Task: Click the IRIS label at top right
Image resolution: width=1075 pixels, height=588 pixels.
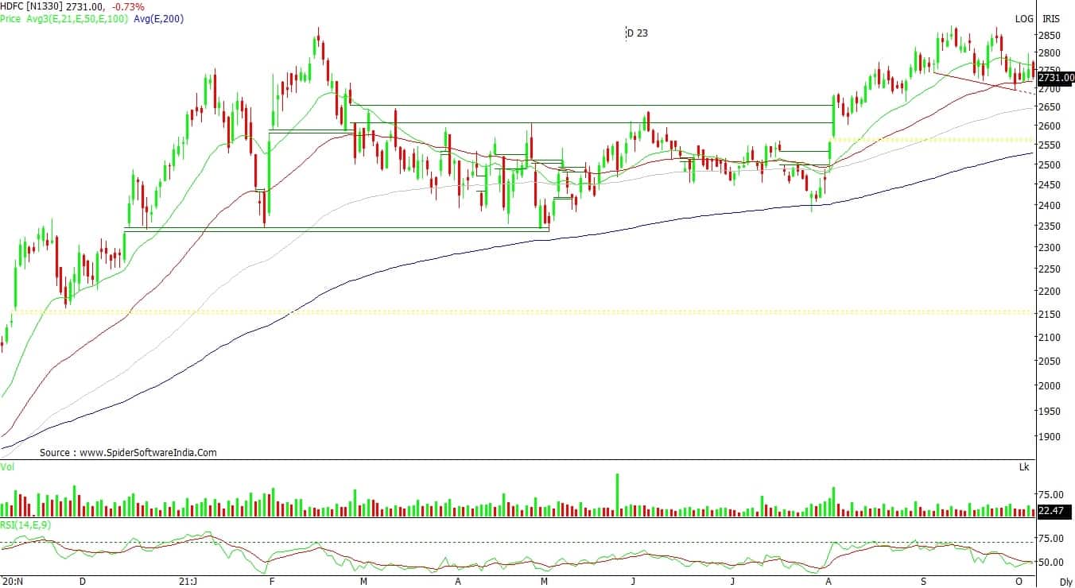Action: (1051, 18)
